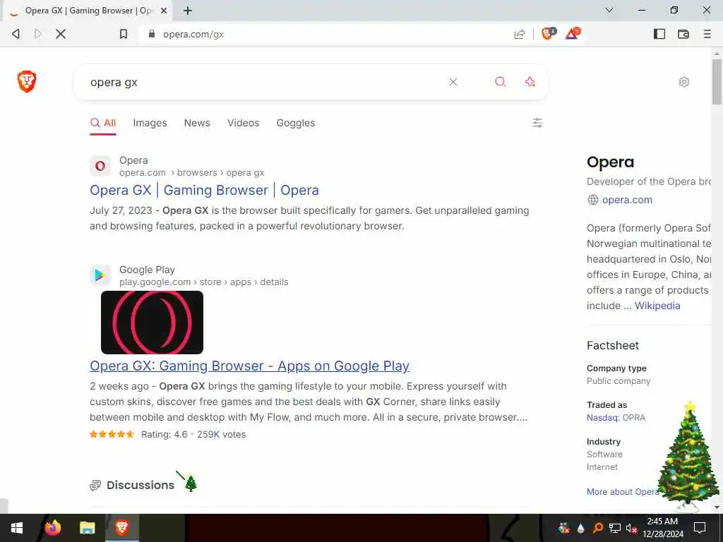
Task: Open the tab search dropdown chevron
Action: coord(609,10)
